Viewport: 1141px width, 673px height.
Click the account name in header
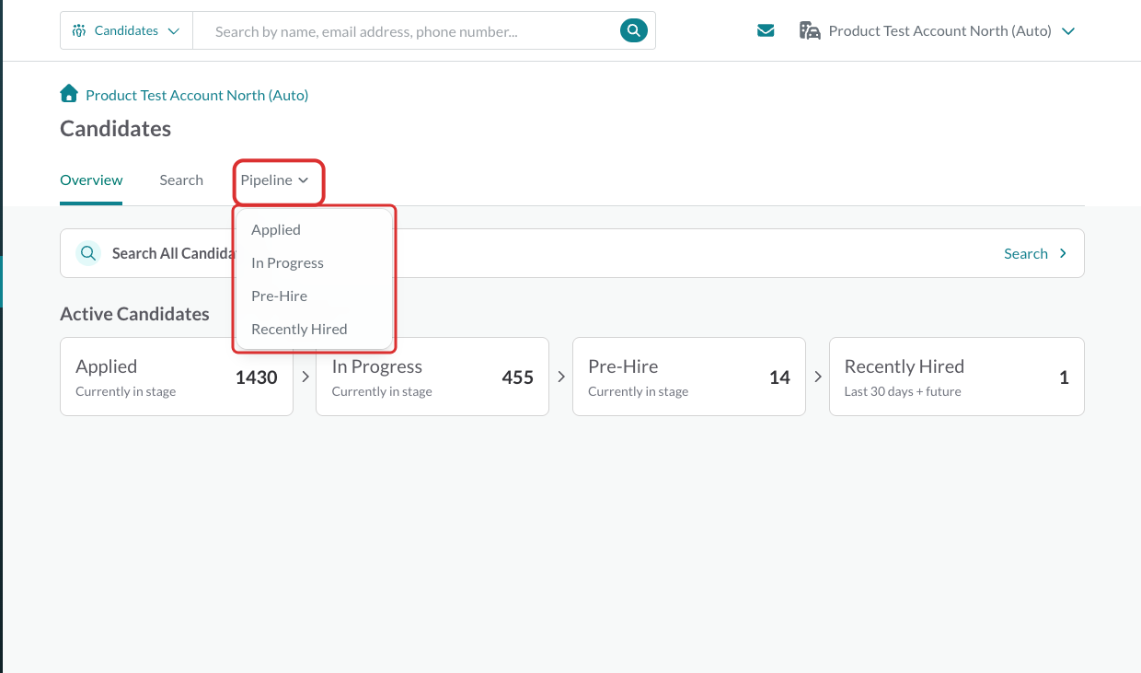(x=939, y=31)
